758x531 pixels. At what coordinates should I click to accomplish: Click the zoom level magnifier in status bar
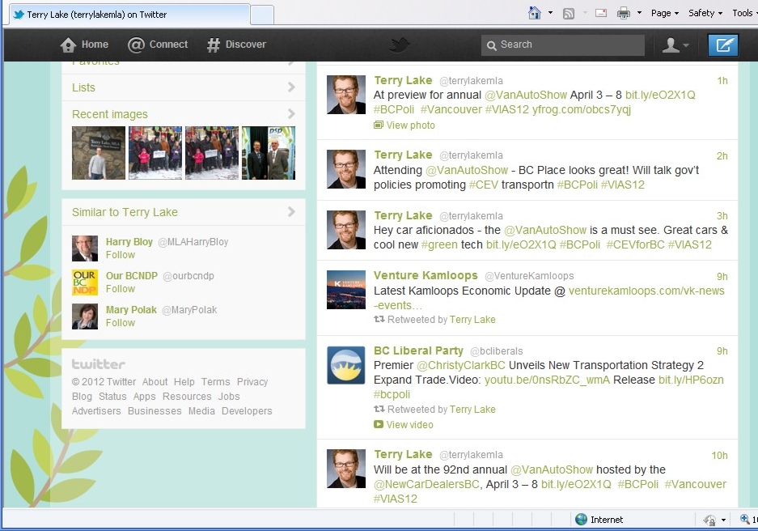745,520
